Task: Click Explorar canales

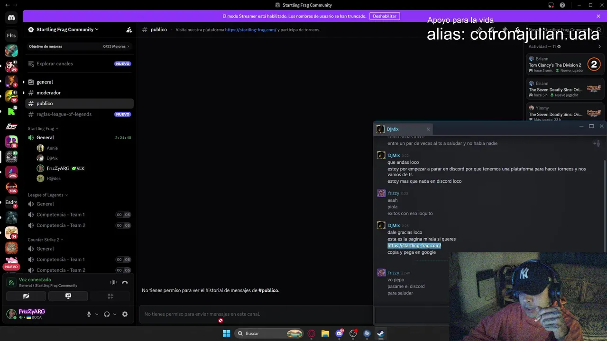Action: click(80, 63)
